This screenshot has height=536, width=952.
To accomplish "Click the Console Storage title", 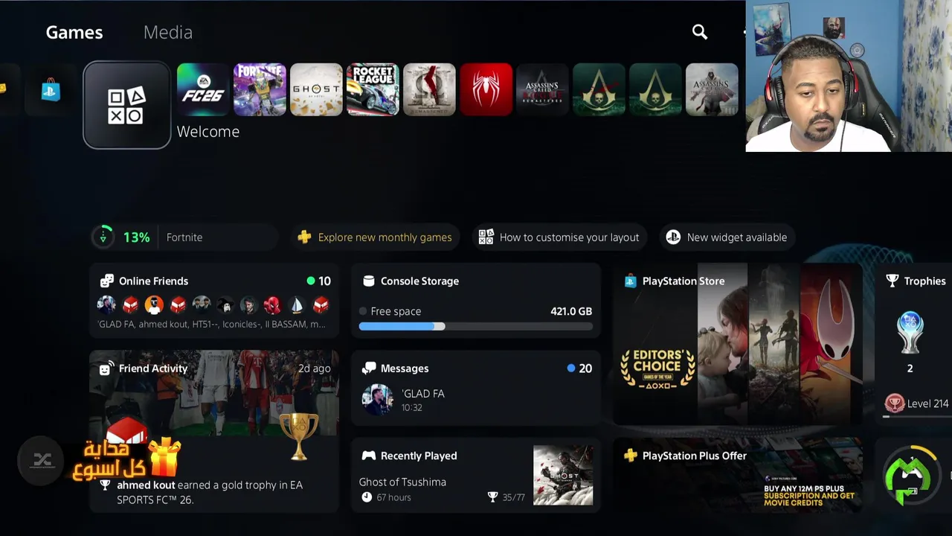I will click(x=419, y=281).
